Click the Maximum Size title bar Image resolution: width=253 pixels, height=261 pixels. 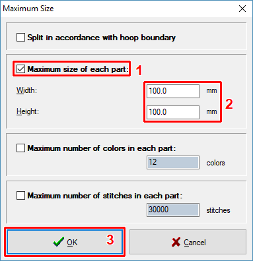click(x=119, y=9)
